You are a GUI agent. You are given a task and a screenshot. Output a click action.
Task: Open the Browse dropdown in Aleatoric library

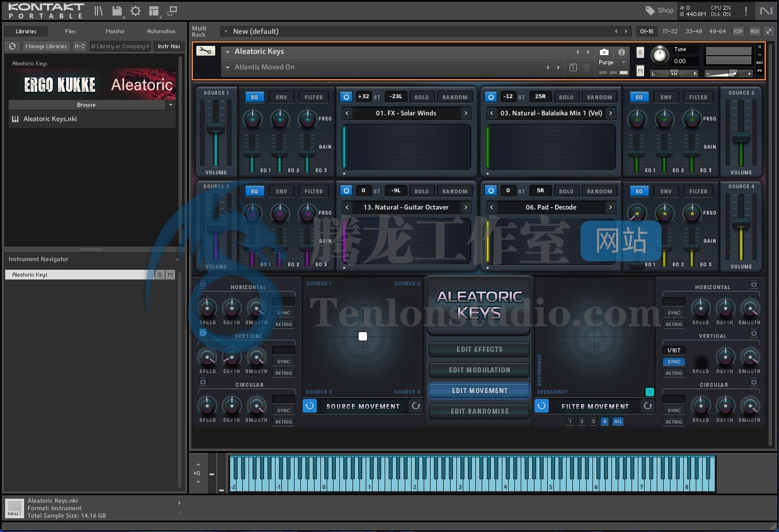pyautogui.click(x=170, y=105)
